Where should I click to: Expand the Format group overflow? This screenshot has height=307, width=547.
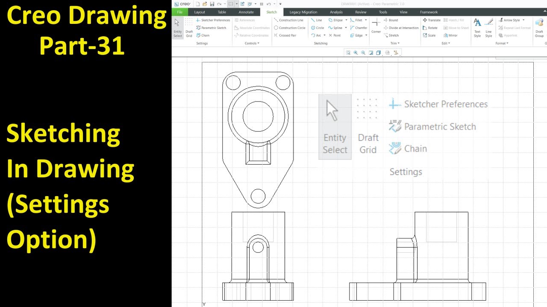(502, 43)
